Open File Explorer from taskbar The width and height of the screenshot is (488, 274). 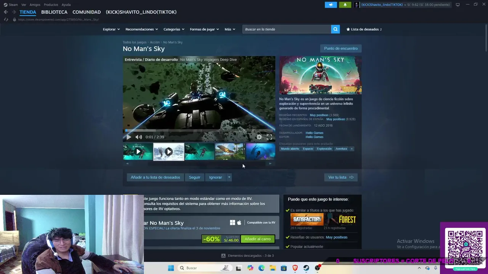273,268
